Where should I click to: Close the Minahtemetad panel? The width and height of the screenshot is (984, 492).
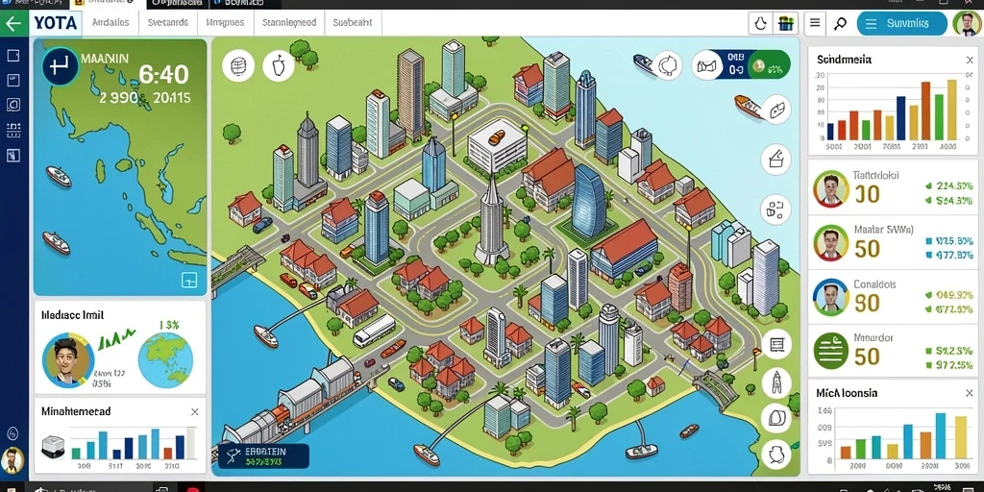[x=194, y=411]
